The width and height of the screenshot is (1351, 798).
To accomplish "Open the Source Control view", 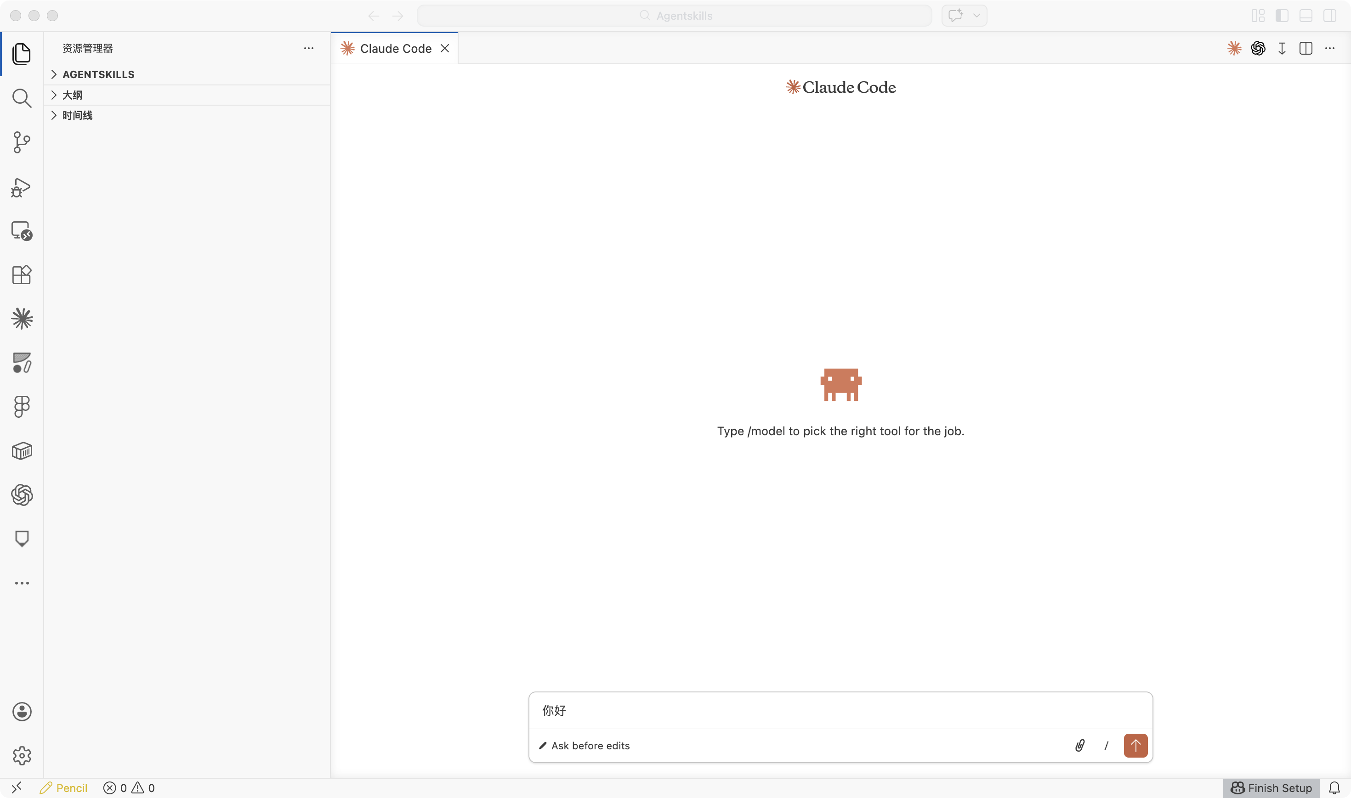I will [x=22, y=142].
